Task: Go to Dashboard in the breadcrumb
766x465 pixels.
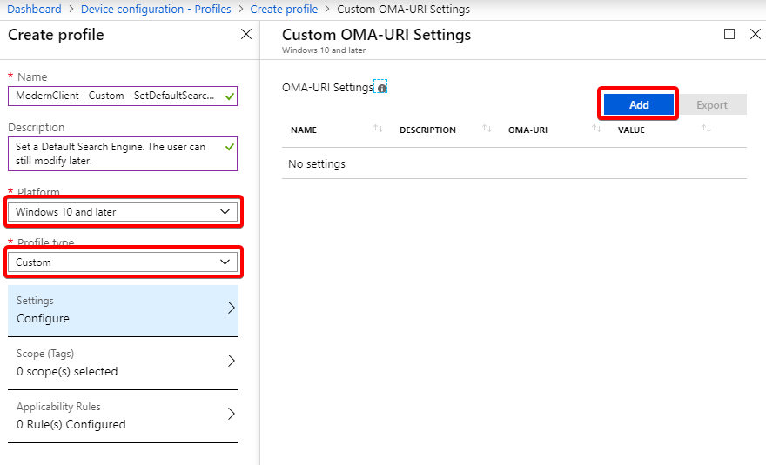Action: [35, 10]
